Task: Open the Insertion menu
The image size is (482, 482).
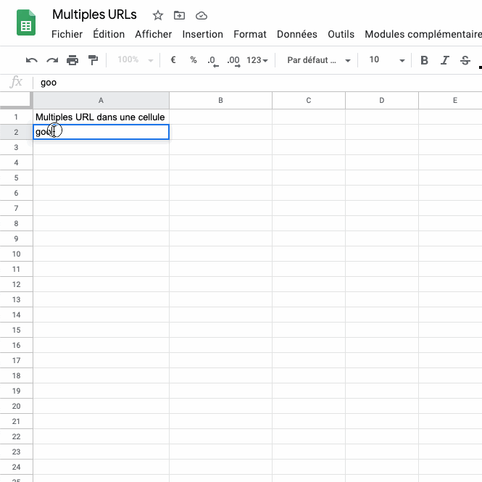Action: pyautogui.click(x=202, y=34)
